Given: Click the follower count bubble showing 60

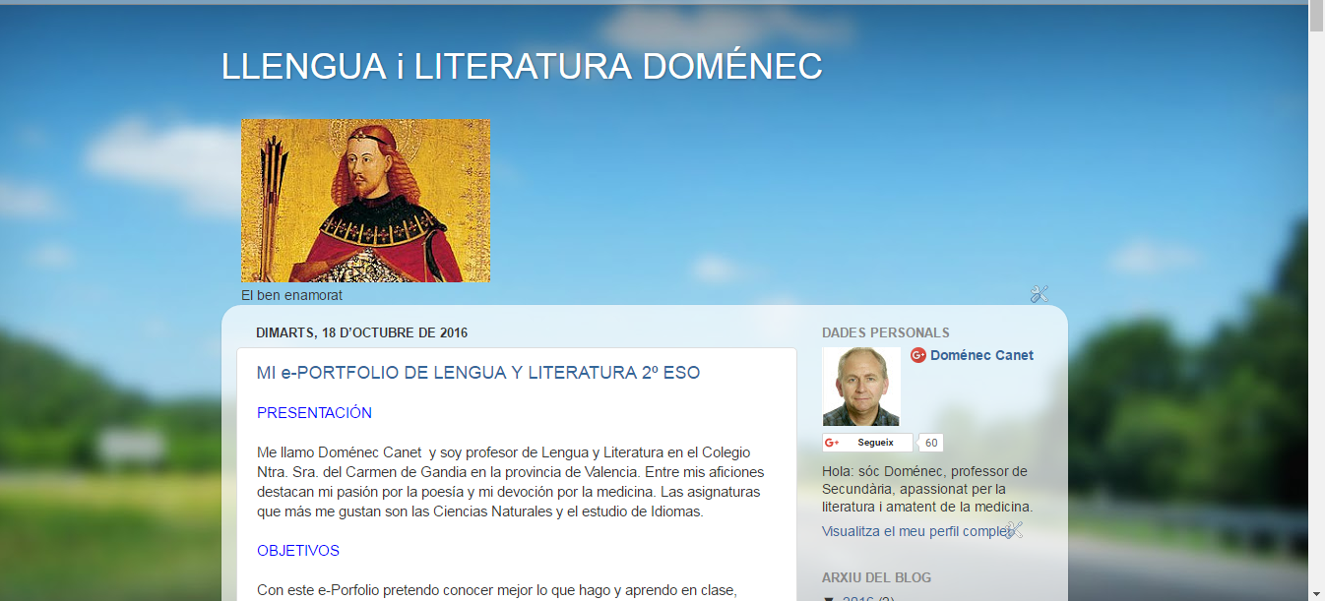Looking at the screenshot, I should [x=929, y=442].
